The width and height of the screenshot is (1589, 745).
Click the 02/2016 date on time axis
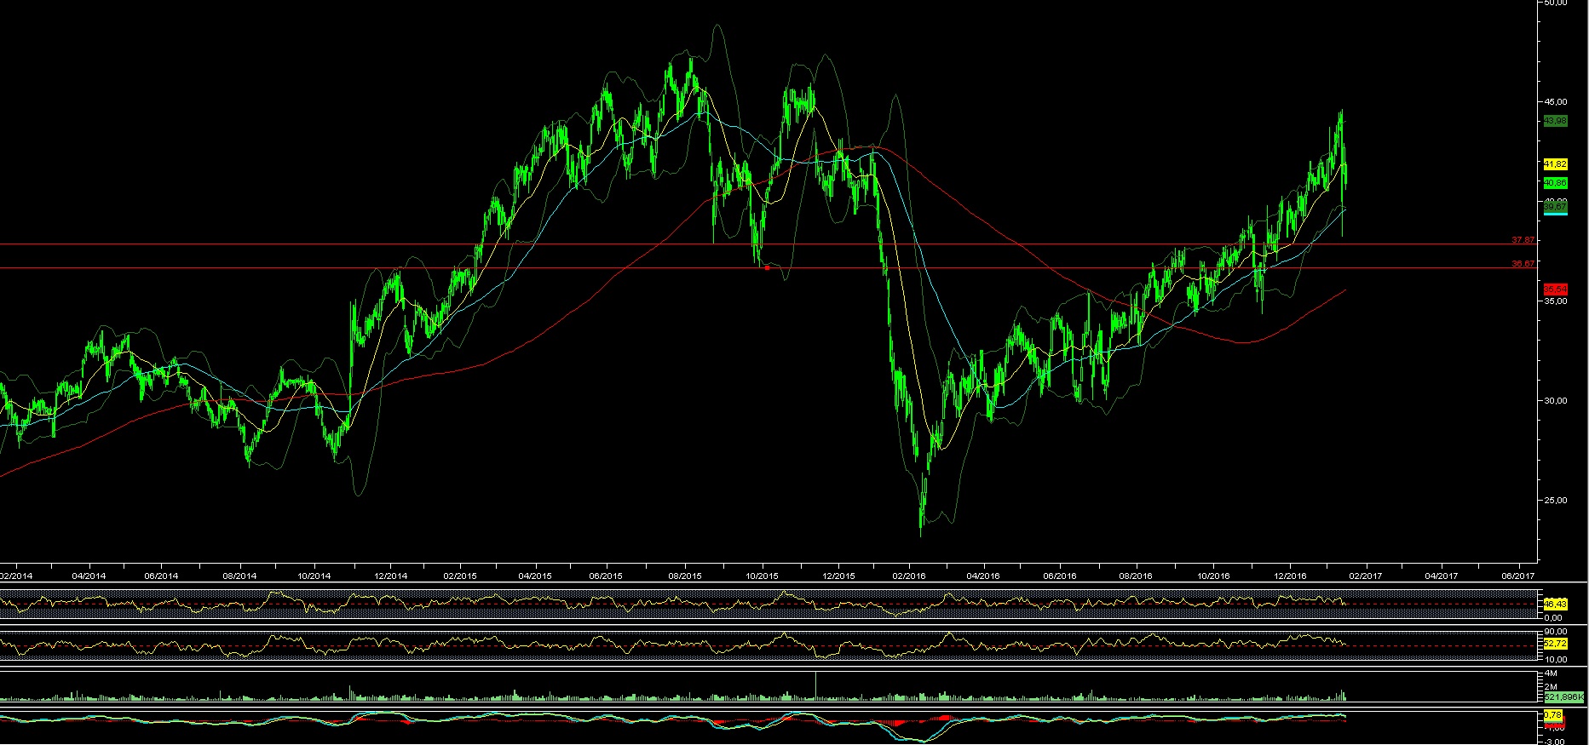pyautogui.click(x=908, y=576)
